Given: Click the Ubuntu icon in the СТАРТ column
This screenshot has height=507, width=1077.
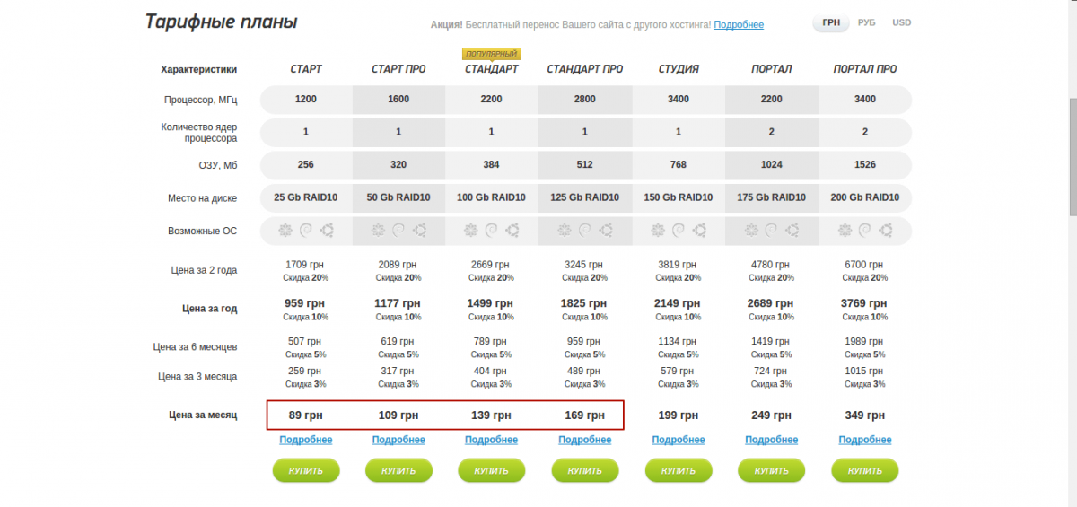Looking at the screenshot, I should [327, 231].
